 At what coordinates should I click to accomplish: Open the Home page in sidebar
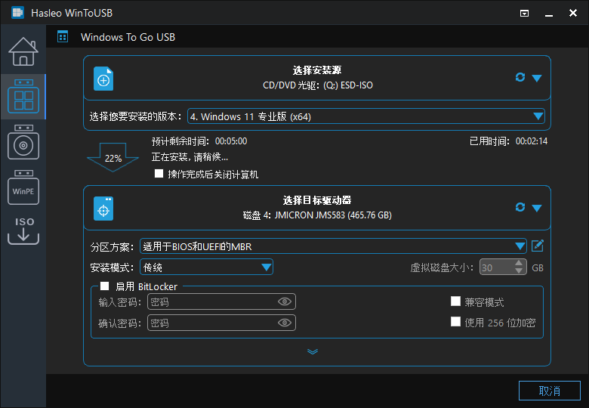pos(23,51)
